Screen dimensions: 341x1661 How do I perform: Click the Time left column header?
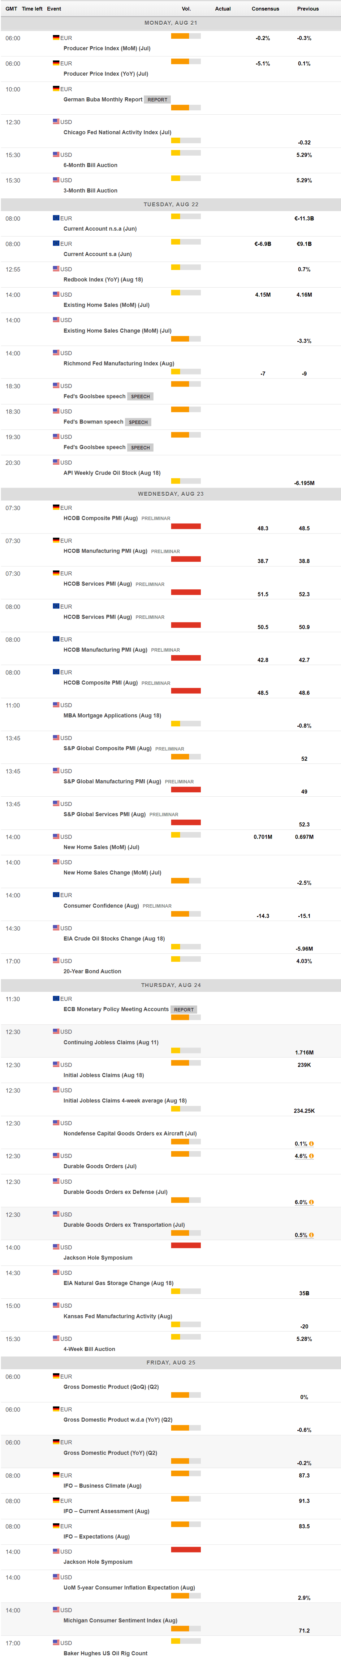(32, 9)
